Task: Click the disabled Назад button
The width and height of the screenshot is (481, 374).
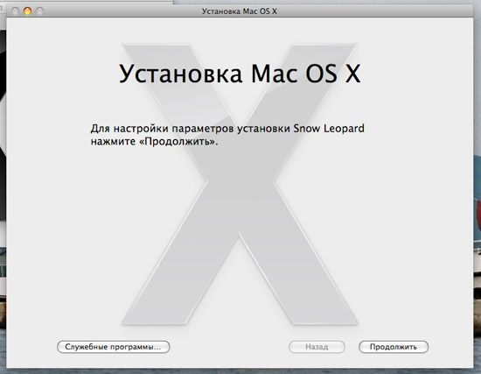Action: pos(317,347)
